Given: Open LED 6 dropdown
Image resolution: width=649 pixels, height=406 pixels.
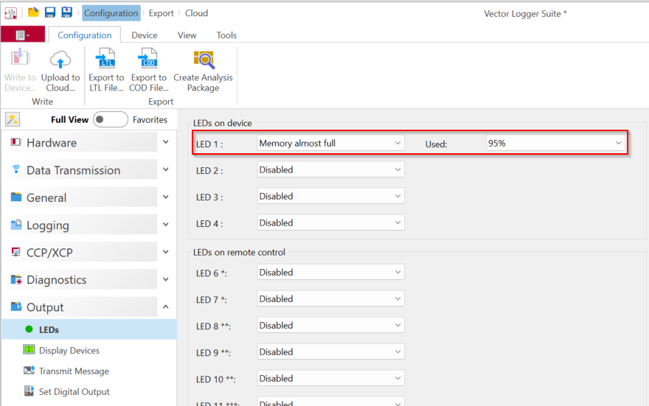Looking at the screenshot, I should [x=330, y=272].
